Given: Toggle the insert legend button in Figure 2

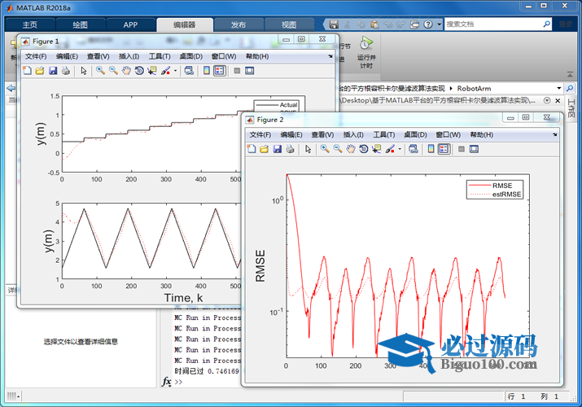Looking at the screenshot, I should (x=444, y=149).
